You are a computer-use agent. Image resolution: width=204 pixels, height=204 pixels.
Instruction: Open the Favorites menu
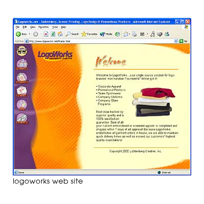[x=43, y=27]
